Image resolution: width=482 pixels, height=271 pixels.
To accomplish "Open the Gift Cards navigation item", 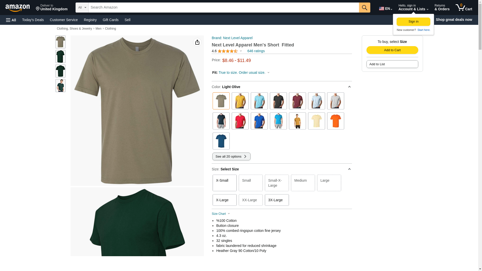I will (x=110, y=20).
